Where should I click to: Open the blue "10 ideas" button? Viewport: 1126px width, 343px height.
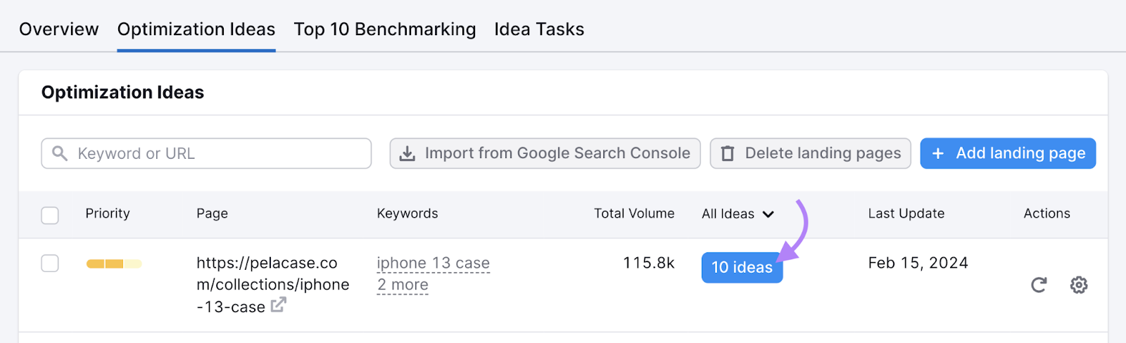[742, 267]
